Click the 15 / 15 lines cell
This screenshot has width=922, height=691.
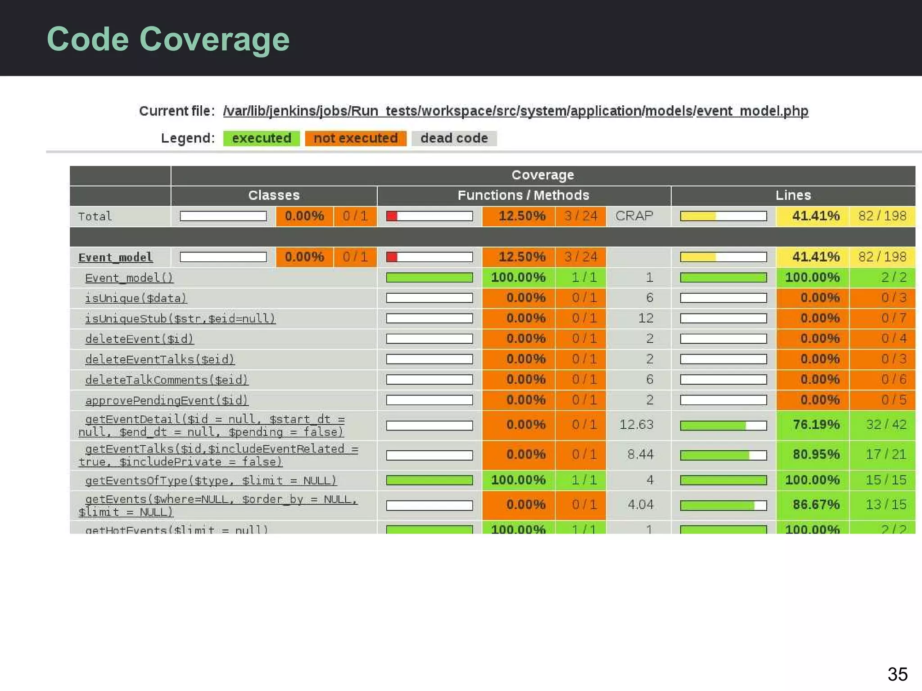tap(882, 480)
